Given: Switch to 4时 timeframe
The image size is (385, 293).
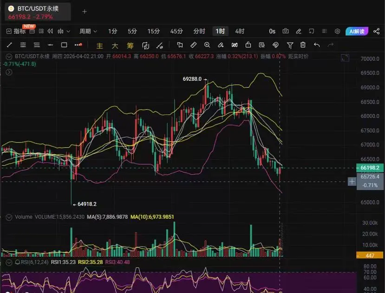Looking at the screenshot, I should [240, 31].
